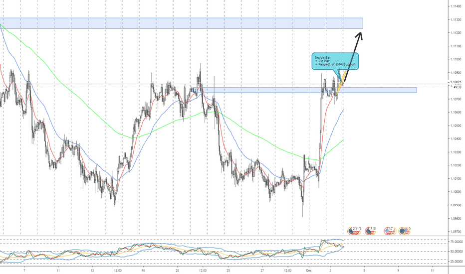
Task: Click the fourth economic event flag icon
Action: click(405, 231)
